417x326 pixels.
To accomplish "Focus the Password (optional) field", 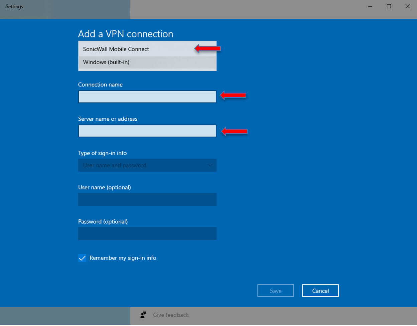I will 147,233.
